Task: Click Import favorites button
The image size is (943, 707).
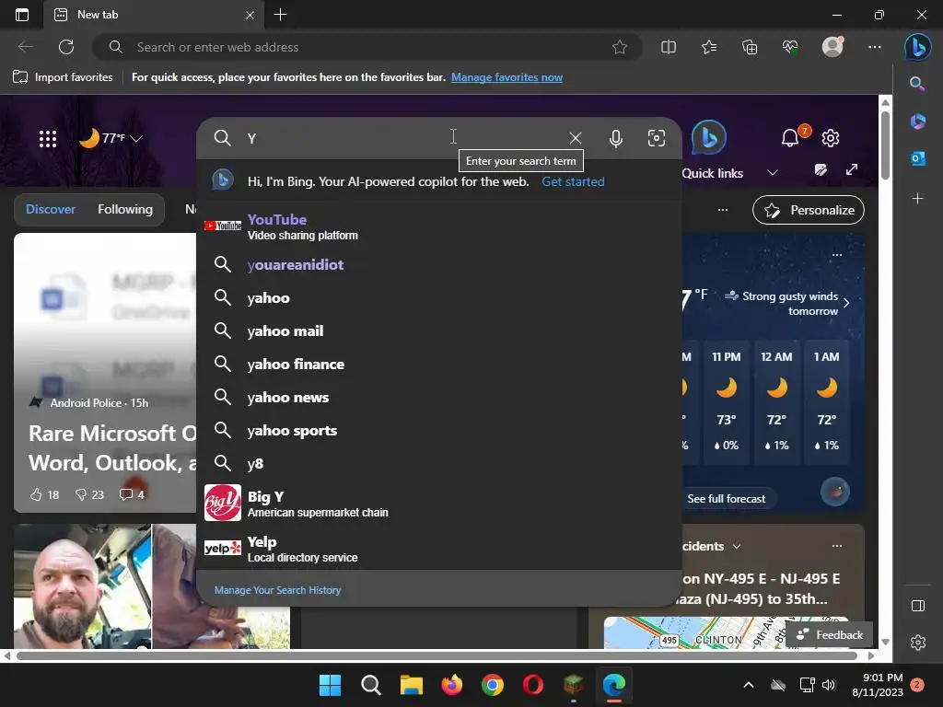Action: point(63,77)
